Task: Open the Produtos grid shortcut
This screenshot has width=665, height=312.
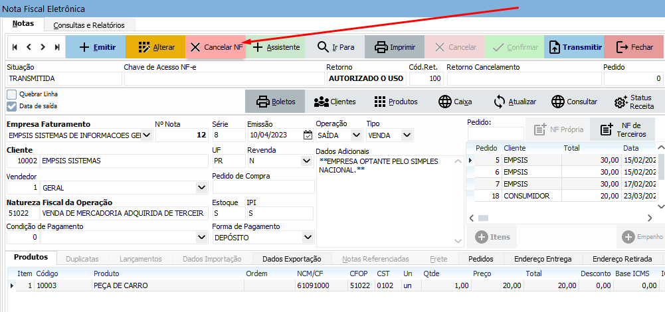Action: tap(396, 102)
